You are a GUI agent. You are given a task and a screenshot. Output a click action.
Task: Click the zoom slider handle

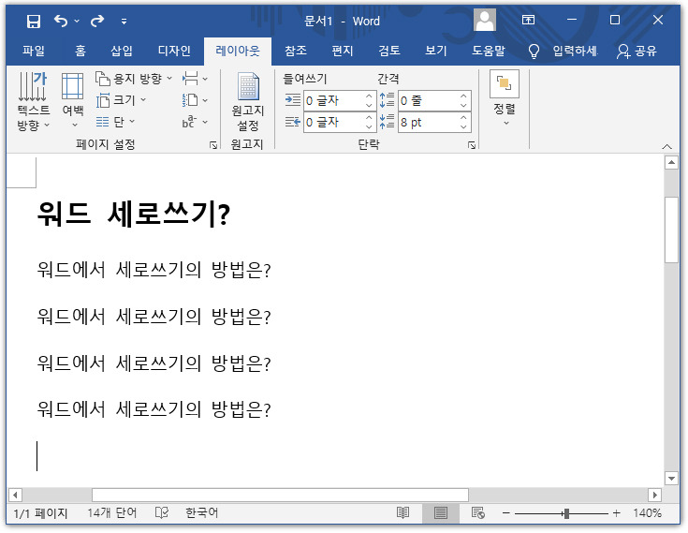(566, 513)
